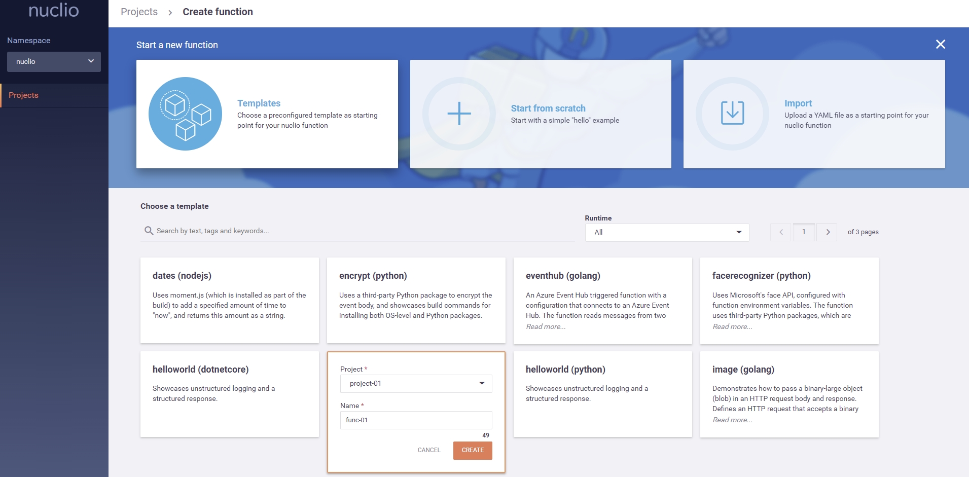969x477 pixels.
Task: Focus the function Name input field
Action: 416,420
